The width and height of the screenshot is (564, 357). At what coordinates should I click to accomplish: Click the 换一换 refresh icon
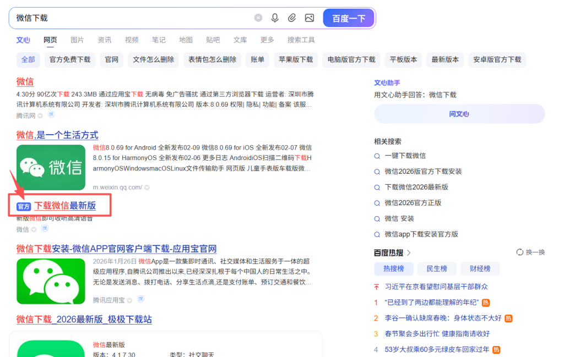[520, 252]
